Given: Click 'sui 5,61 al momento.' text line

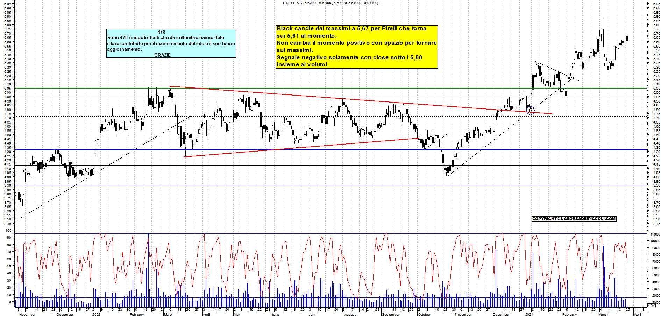Looking at the screenshot, I should point(307,36).
